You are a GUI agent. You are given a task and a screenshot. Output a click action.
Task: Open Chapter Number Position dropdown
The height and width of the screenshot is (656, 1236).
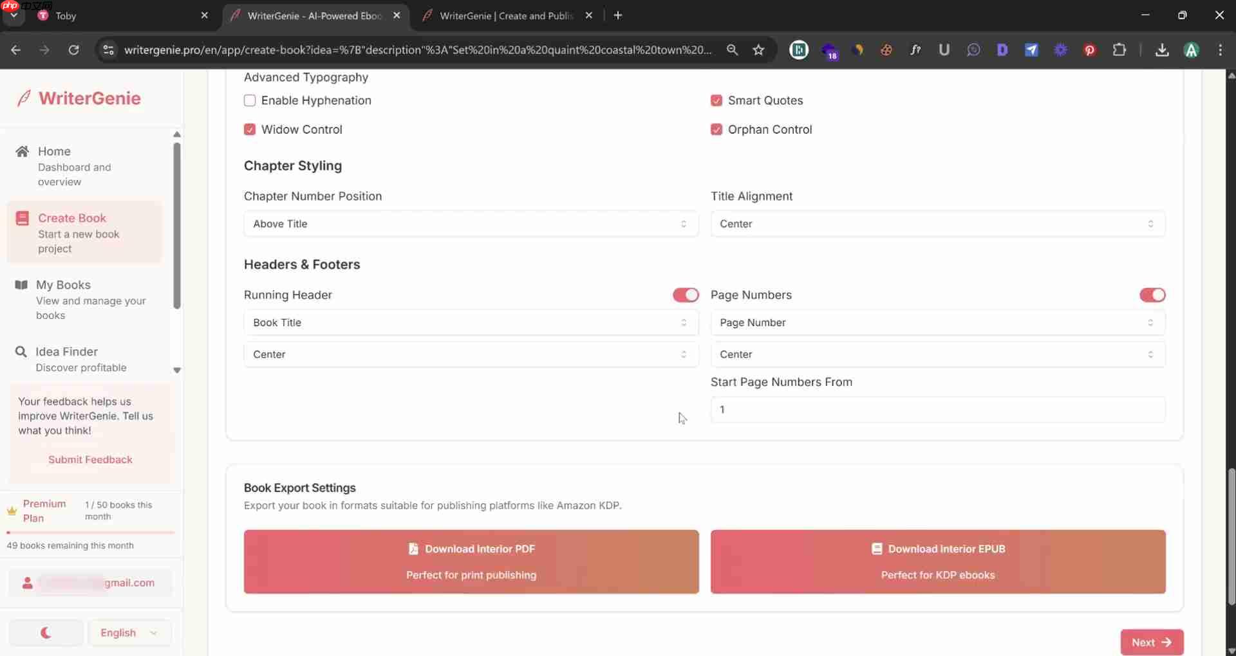(x=471, y=224)
